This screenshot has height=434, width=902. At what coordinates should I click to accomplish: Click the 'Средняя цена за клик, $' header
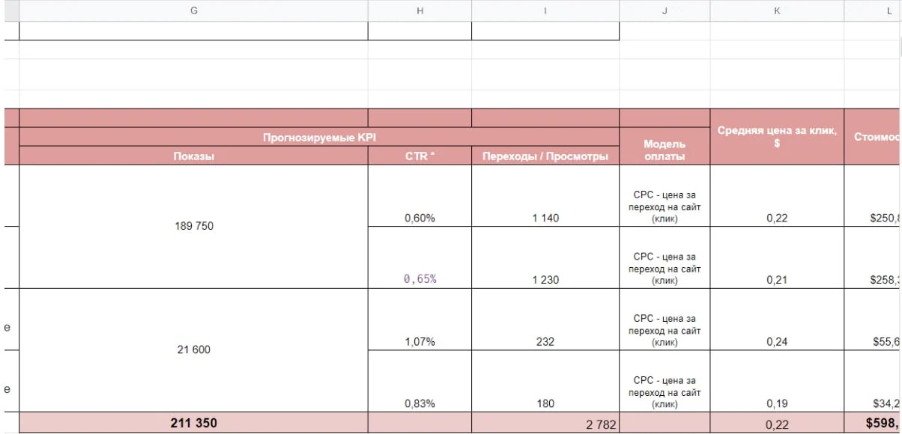coord(777,137)
